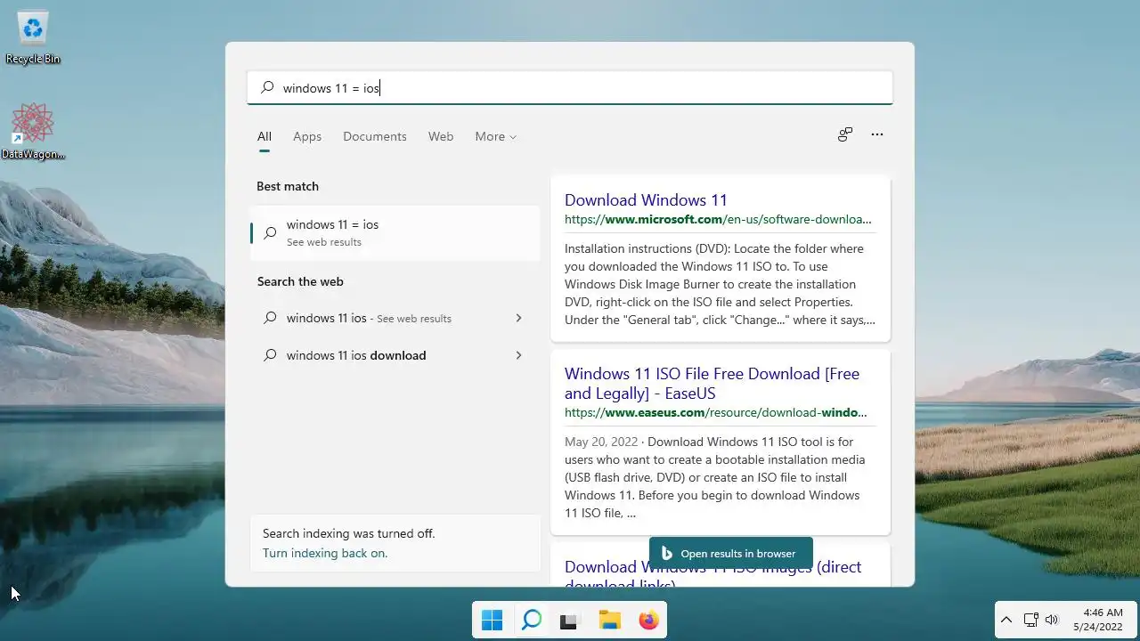Click inside the search text field

coord(570,87)
